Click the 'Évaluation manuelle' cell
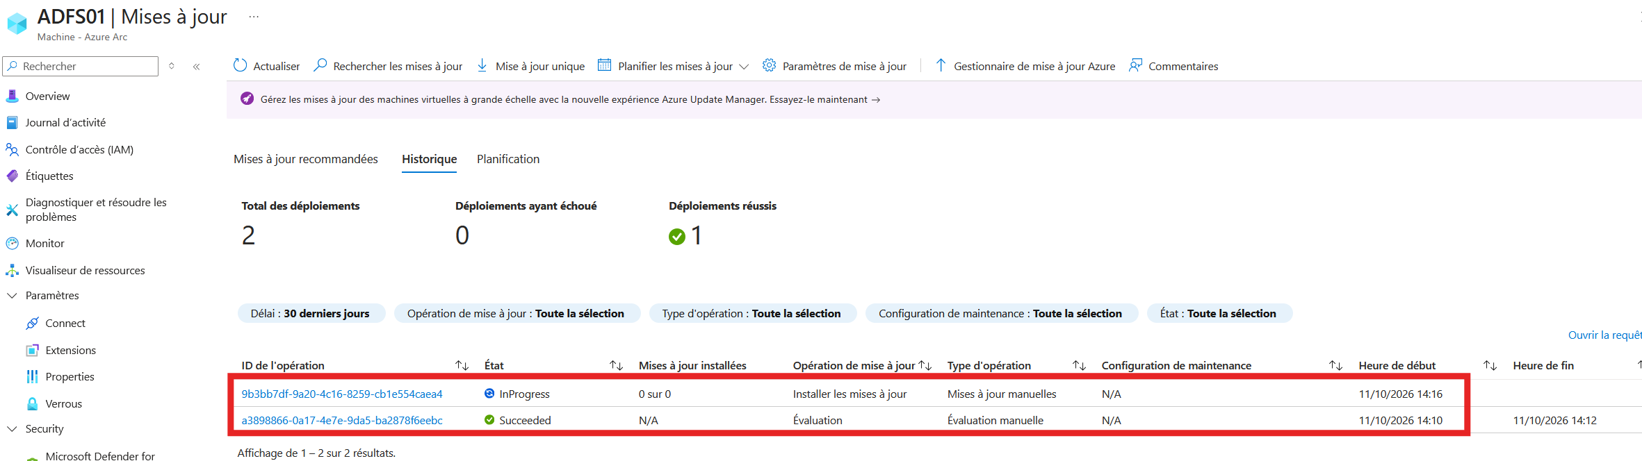1642x461 pixels. [x=995, y=420]
